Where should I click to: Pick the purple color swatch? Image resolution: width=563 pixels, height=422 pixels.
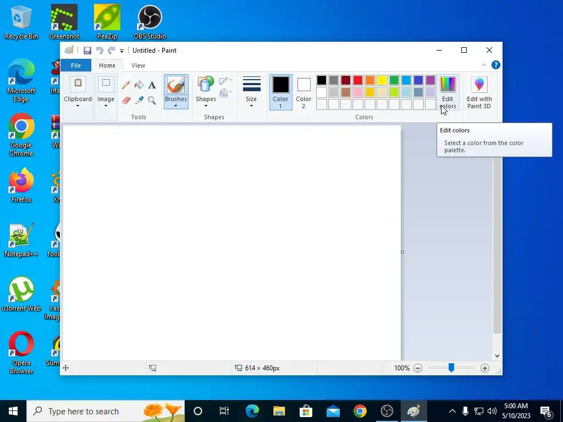(x=430, y=80)
